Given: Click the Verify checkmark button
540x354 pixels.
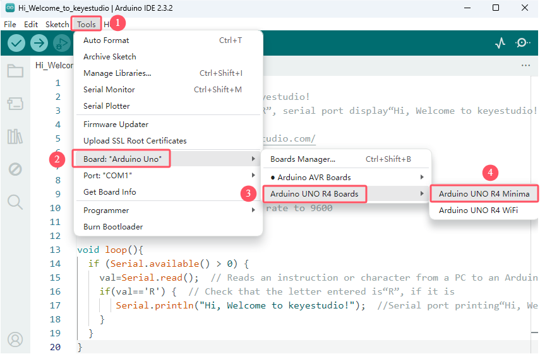Looking at the screenshot, I should click(16, 43).
